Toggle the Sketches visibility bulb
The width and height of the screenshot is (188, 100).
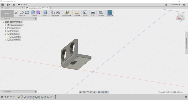(8, 40)
